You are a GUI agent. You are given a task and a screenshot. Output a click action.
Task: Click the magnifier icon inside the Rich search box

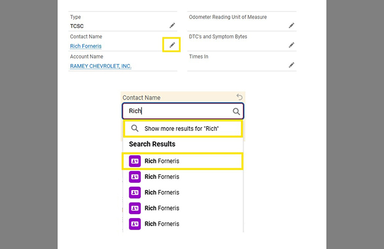(x=236, y=111)
